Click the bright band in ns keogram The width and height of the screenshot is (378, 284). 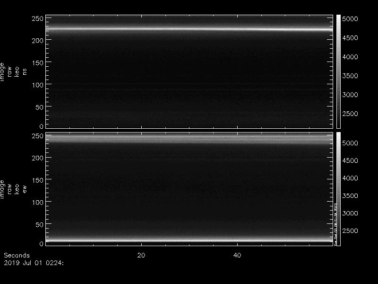point(189,29)
